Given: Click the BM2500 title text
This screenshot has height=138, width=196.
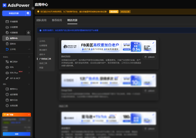Looking at the screenshot, I should pyautogui.click(x=66, y=56).
